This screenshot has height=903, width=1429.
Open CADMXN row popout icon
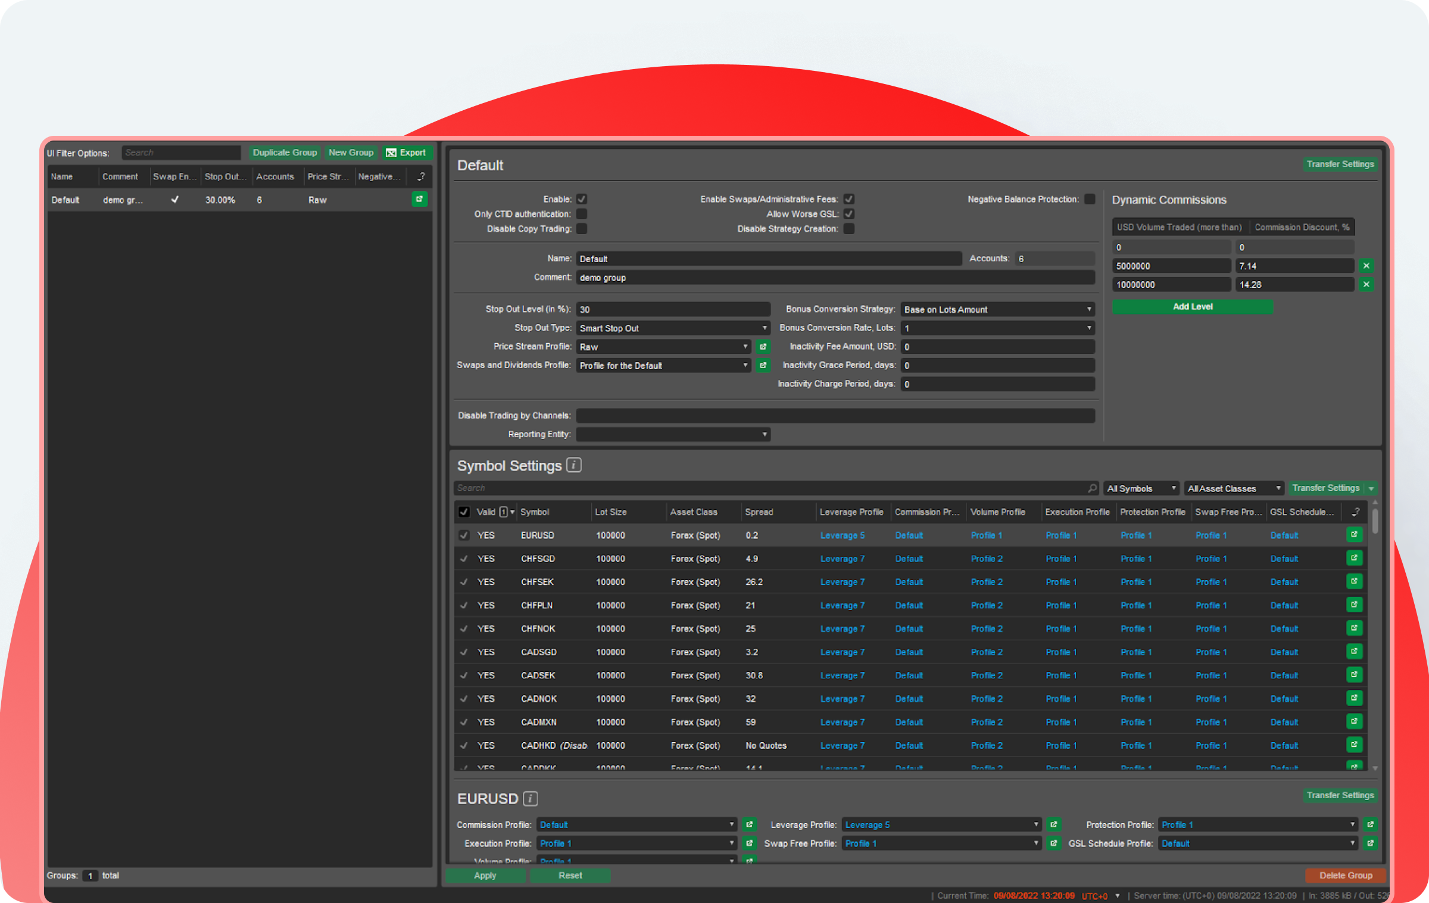coord(1355,721)
